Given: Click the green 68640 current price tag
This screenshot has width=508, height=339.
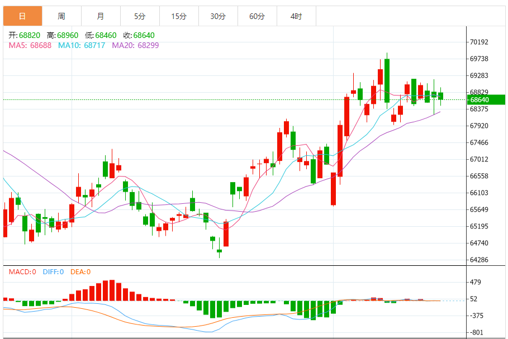Looking at the screenshot, I should coord(486,100).
